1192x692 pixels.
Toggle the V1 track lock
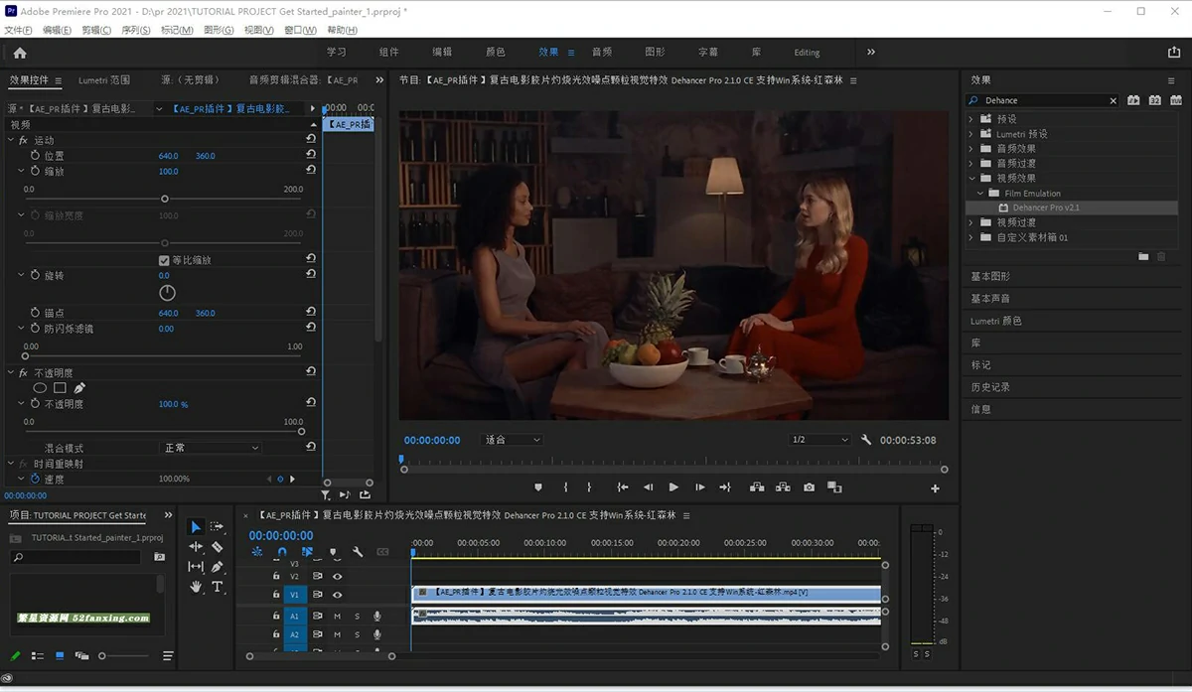click(276, 595)
